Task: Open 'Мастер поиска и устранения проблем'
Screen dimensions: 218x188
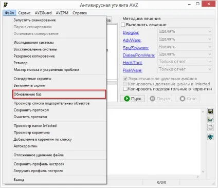Action: coord(59,70)
